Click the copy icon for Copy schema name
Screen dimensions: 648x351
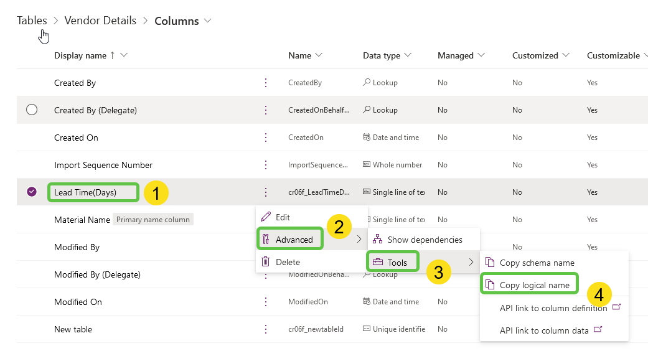489,263
